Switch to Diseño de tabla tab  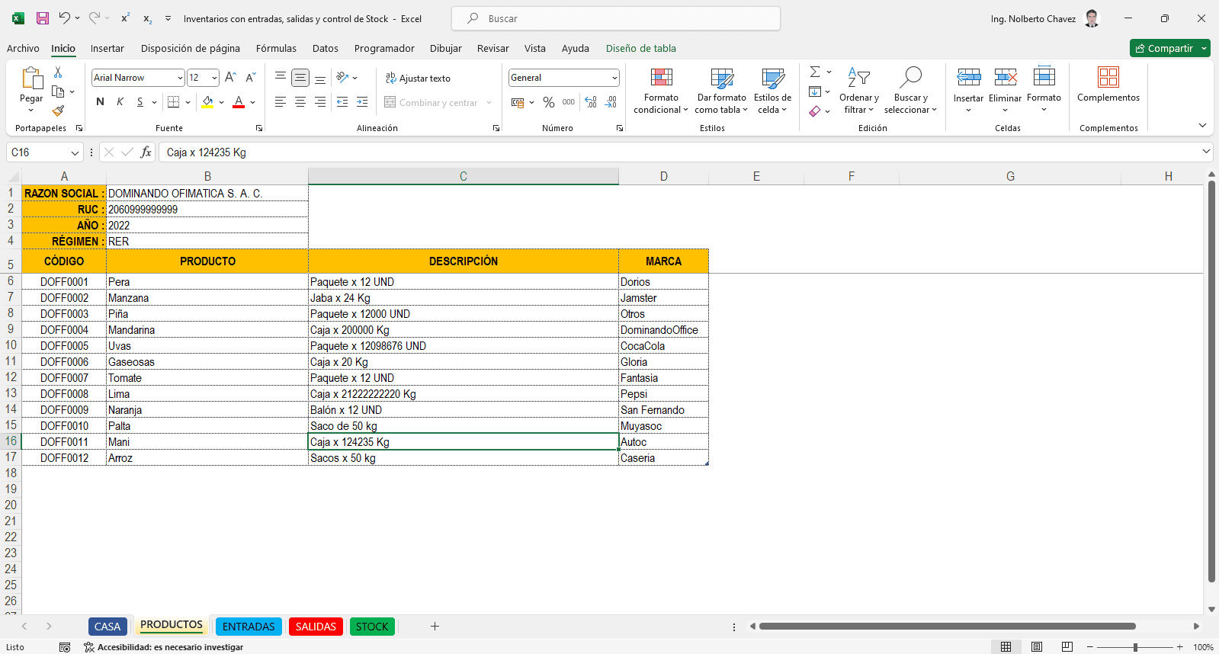point(641,48)
